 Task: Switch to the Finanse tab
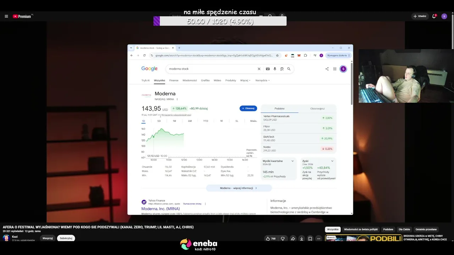tap(174, 80)
